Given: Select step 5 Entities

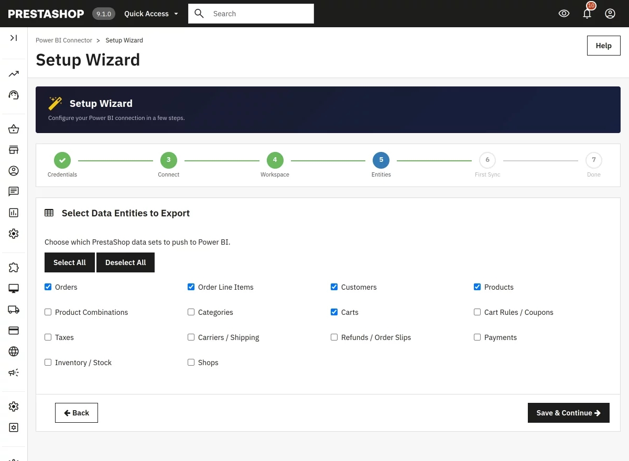Looking at the screenshot, I should [x=381, y=160].
